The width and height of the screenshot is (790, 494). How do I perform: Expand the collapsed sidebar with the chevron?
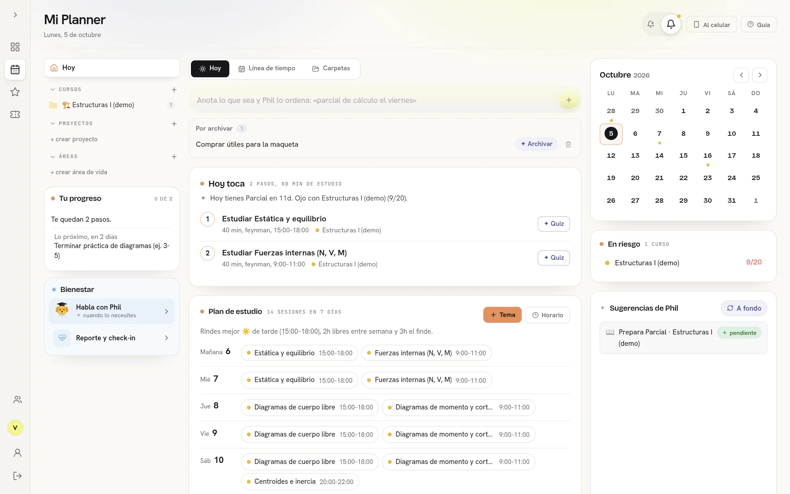[x=15, y=15]
